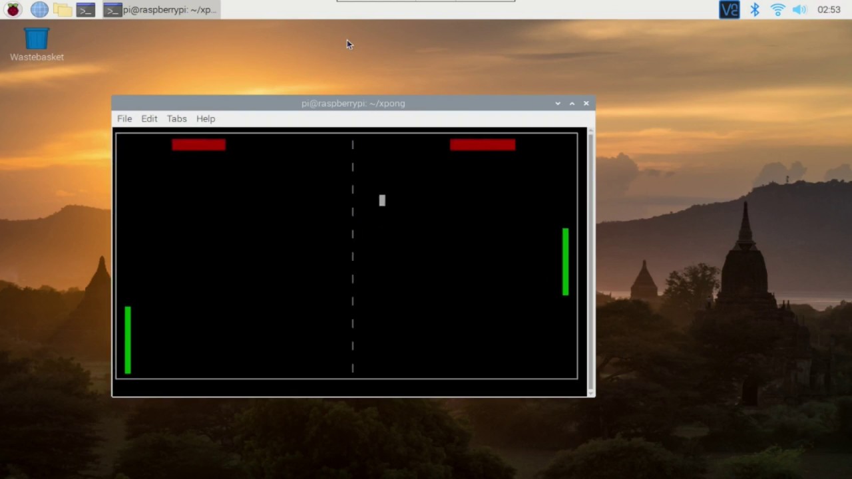The image size is (852, 479).
Task: Open the Wi-Fi network menu
Action: point(777,9)
